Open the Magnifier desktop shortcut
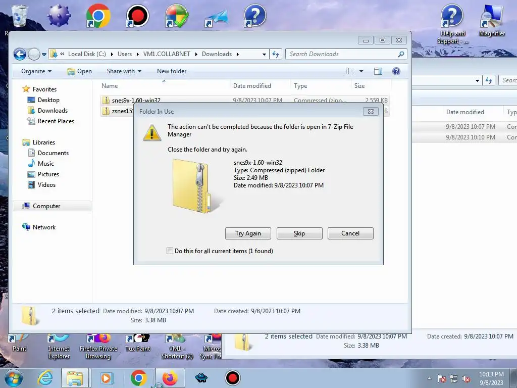This screenshot has width=517, height=388. pyautogui.click(x=492, y=20)
